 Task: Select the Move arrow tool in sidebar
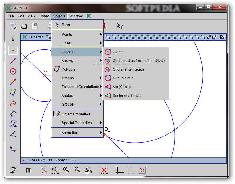pos(13,40)
